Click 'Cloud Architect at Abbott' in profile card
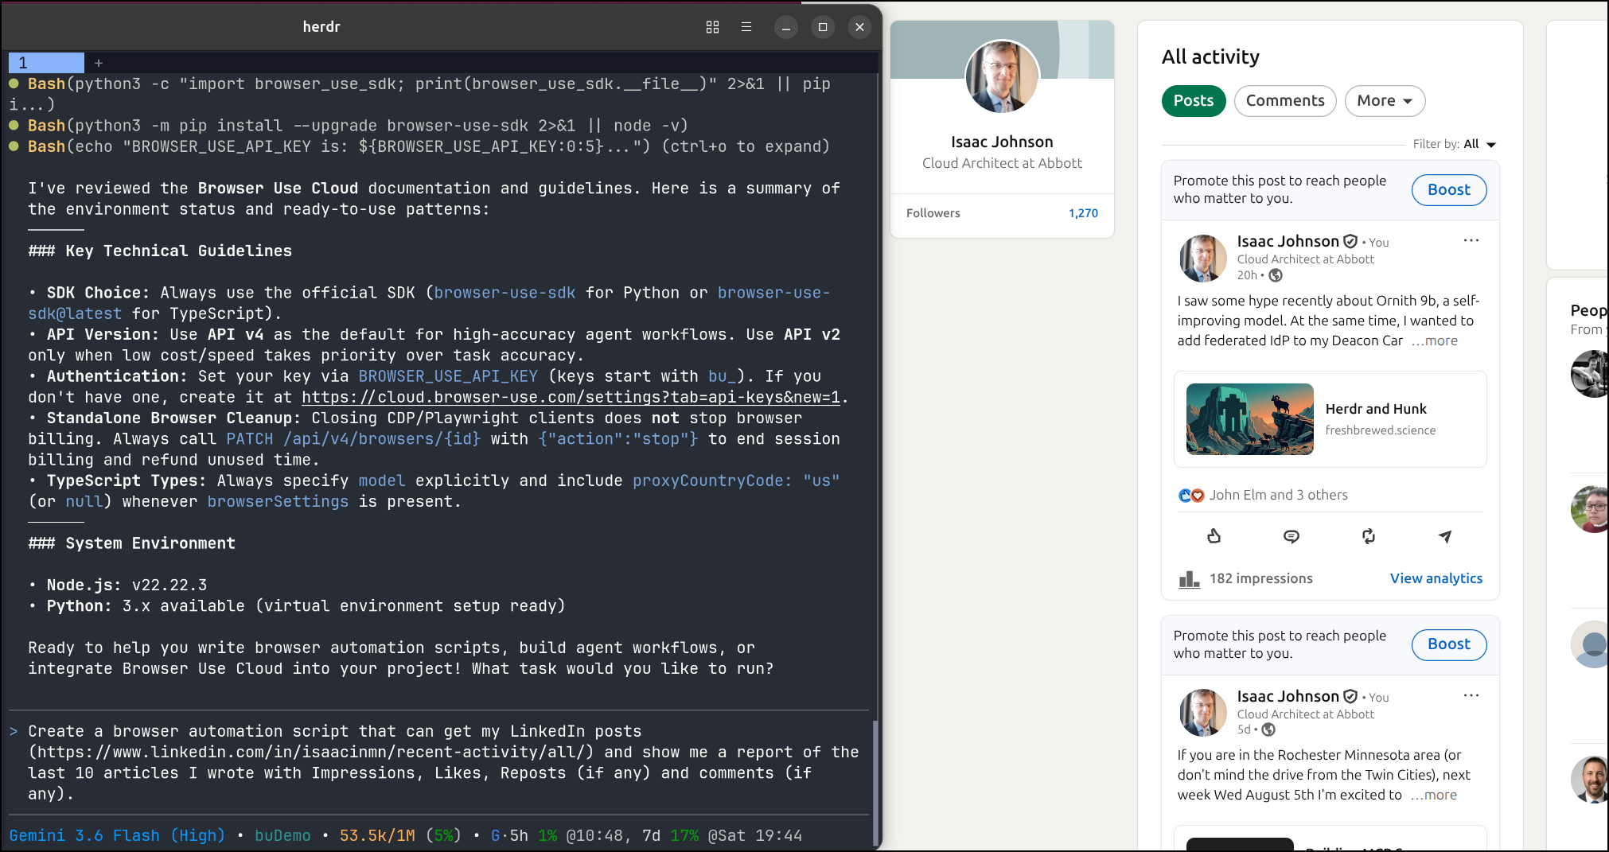Viewport: 1609px width, 852px height. tap(1002, 163)
